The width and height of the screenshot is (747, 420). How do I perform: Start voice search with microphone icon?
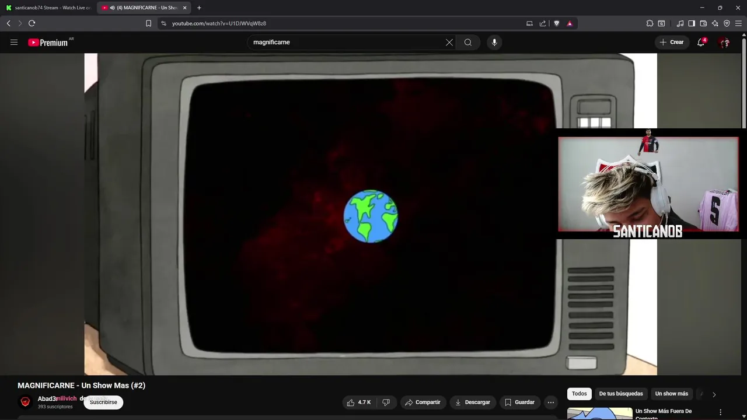click(x=494, y=42)
